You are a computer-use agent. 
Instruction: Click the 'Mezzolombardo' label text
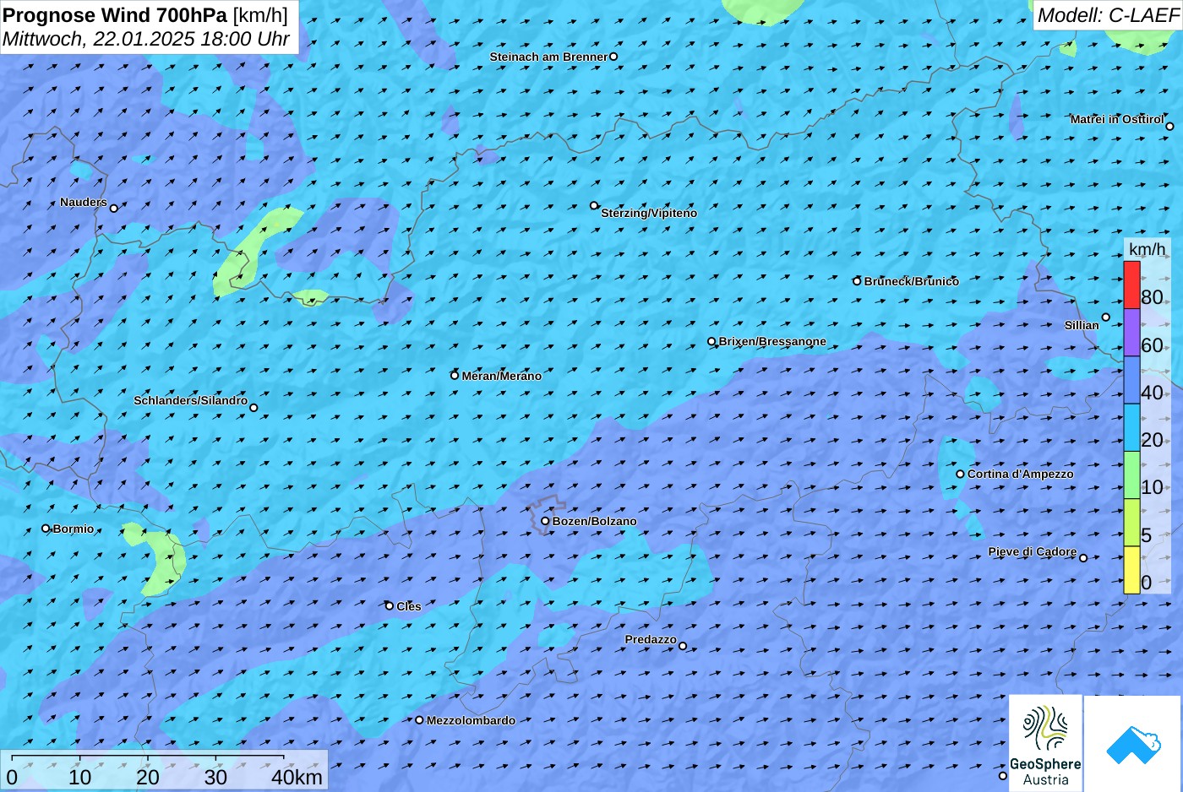click(x=471, y=720)
